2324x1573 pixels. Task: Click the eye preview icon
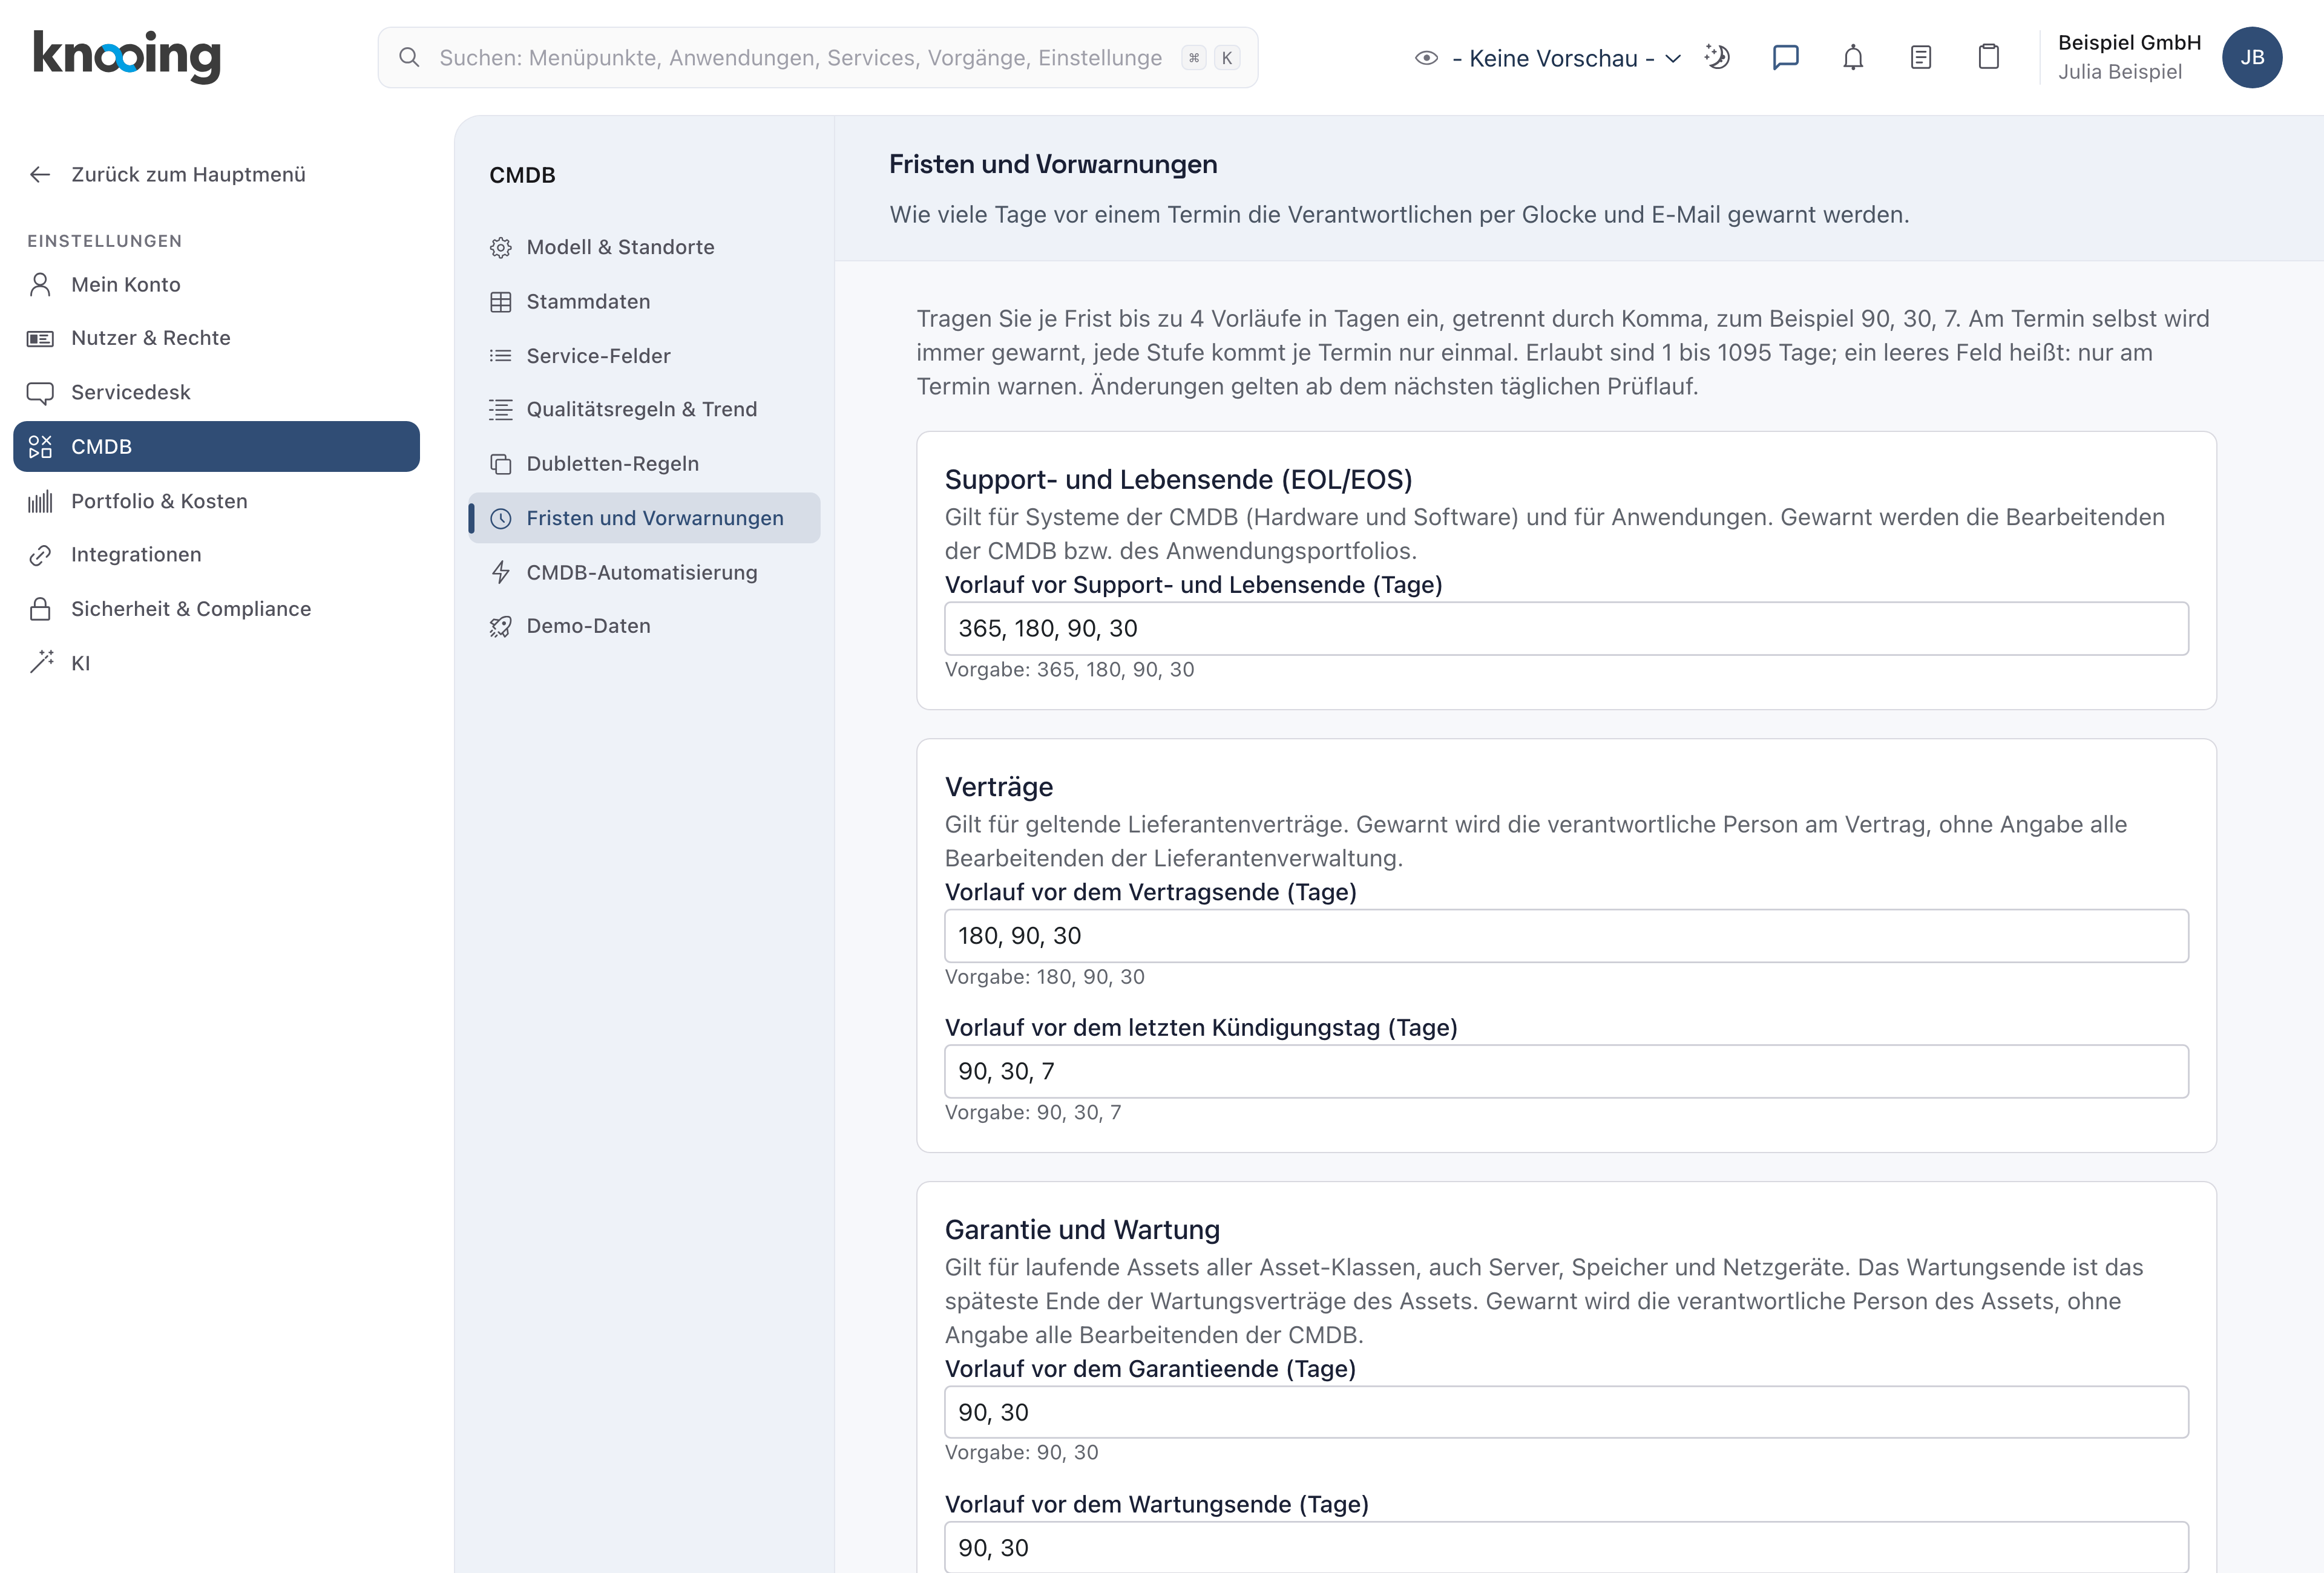1426,58
